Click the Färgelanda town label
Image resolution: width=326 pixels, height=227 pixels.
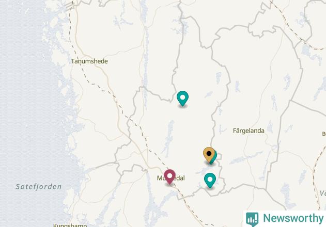click(249, 131)
